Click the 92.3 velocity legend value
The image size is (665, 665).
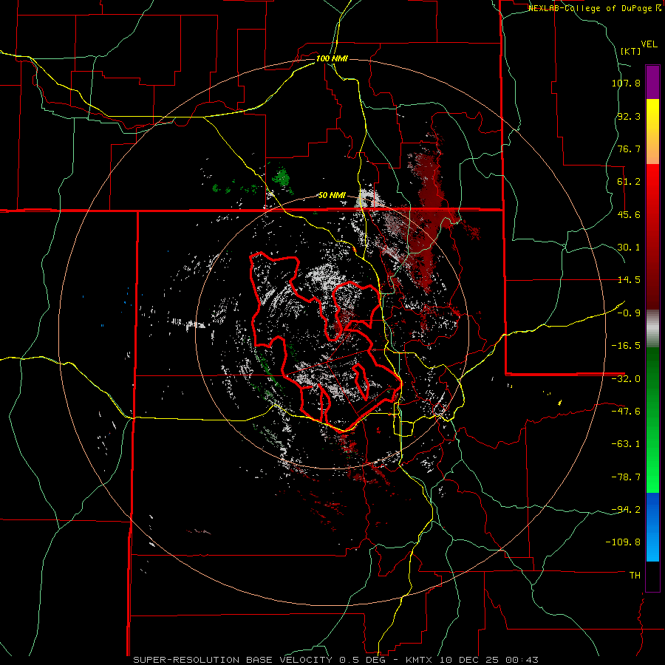629,116
